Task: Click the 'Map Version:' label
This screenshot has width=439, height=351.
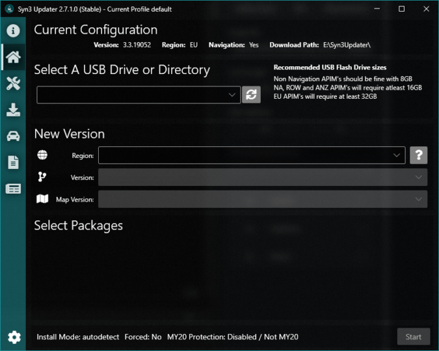Action: (x=75, y=200)
